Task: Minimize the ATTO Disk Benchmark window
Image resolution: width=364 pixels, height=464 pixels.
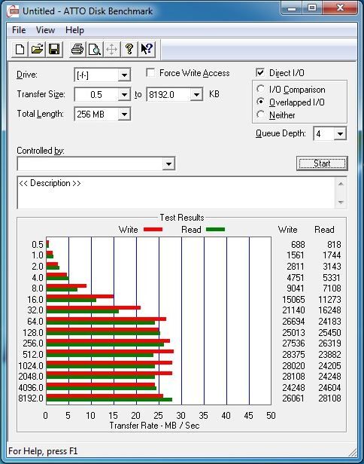Action: click(x=291, y=8)
